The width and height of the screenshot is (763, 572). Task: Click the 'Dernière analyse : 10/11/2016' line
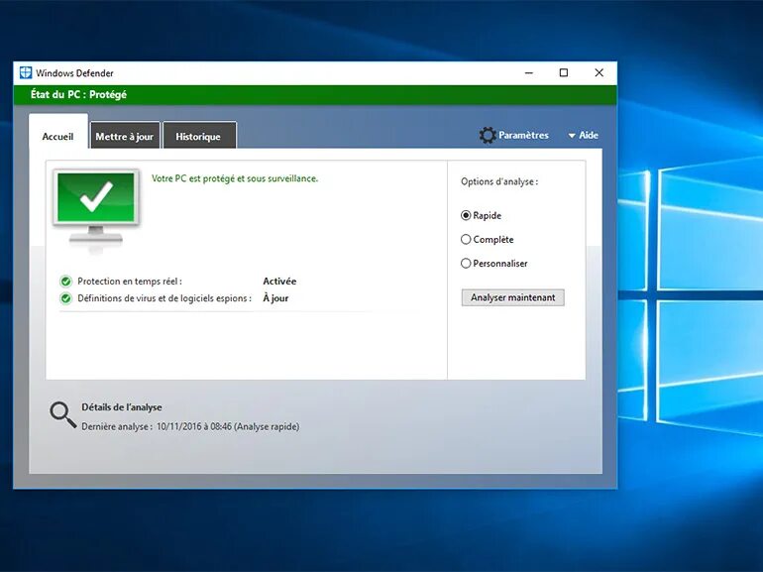tap(190, 426)
